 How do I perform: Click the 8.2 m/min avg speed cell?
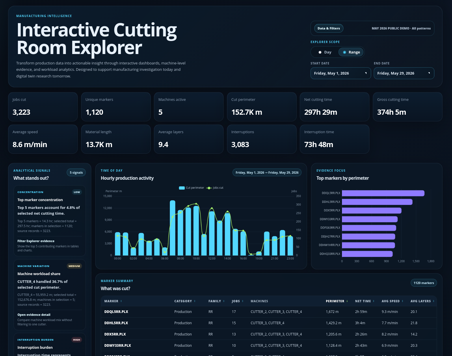pos(390,334)
